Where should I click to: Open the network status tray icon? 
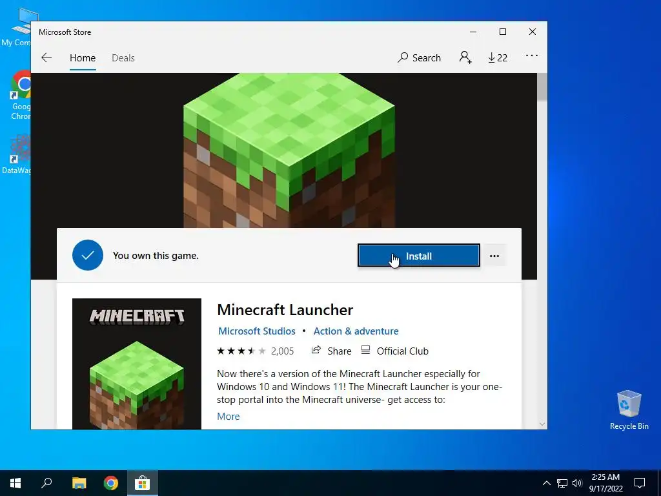(x=562, y=483)
